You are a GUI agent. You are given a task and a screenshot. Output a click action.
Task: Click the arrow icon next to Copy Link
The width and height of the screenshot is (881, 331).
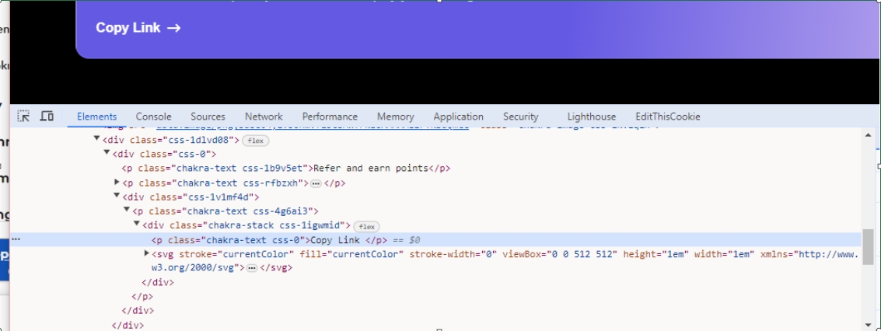click(x=173, y=28)
